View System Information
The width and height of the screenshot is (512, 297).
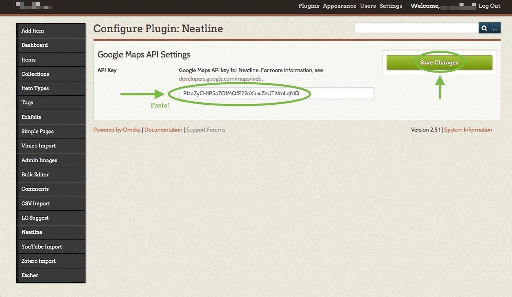tap(468, 130)
